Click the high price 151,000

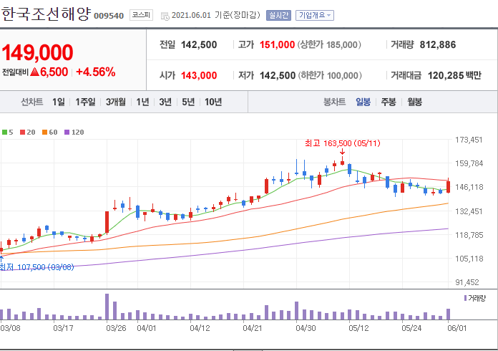(x=278, y=45)
